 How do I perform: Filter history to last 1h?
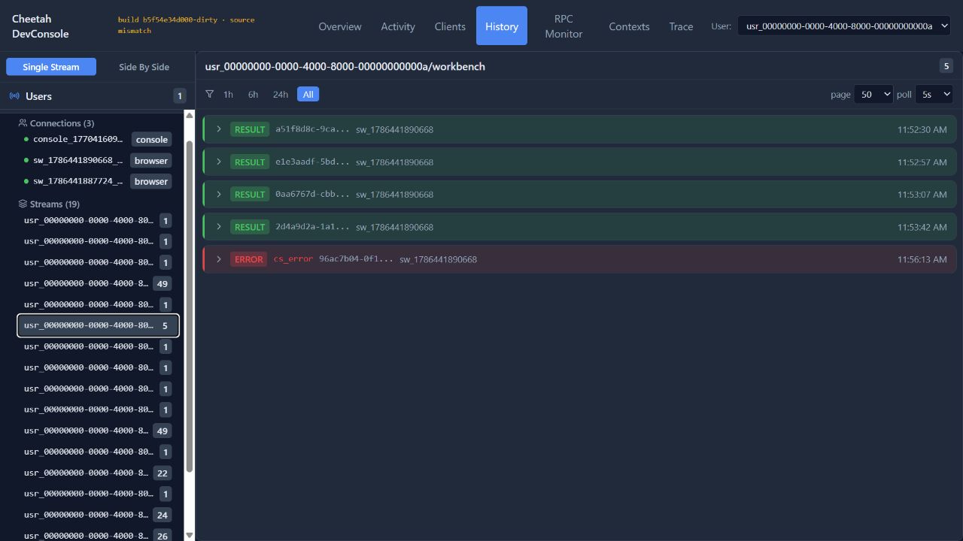pos(228,94)
